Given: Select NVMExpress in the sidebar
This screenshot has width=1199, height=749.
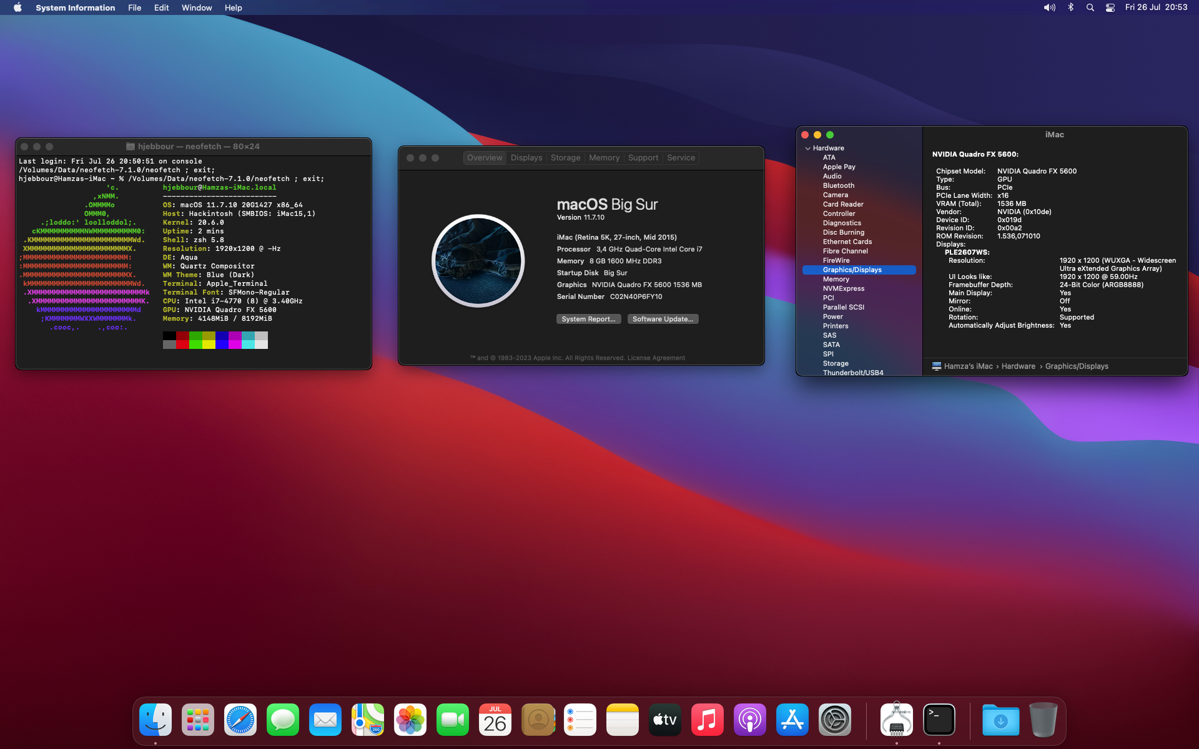Looking at the screenshot, I should 843,288.
